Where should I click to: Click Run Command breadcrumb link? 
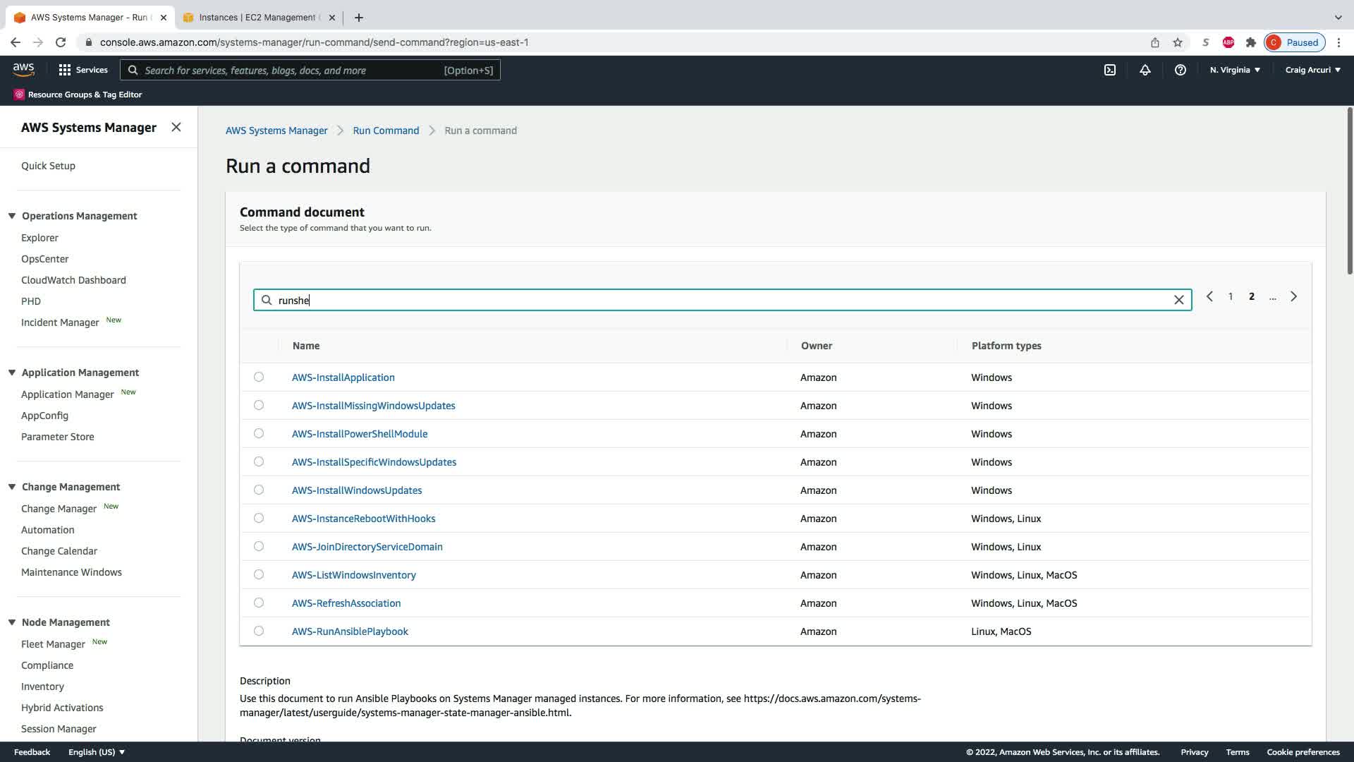pos(386,131)
